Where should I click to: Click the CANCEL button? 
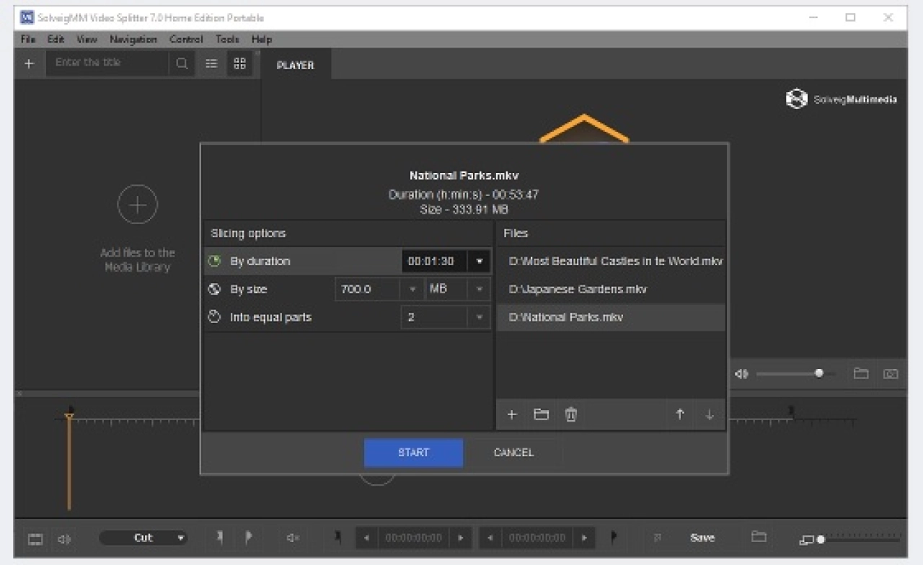[x=513, y=453]
